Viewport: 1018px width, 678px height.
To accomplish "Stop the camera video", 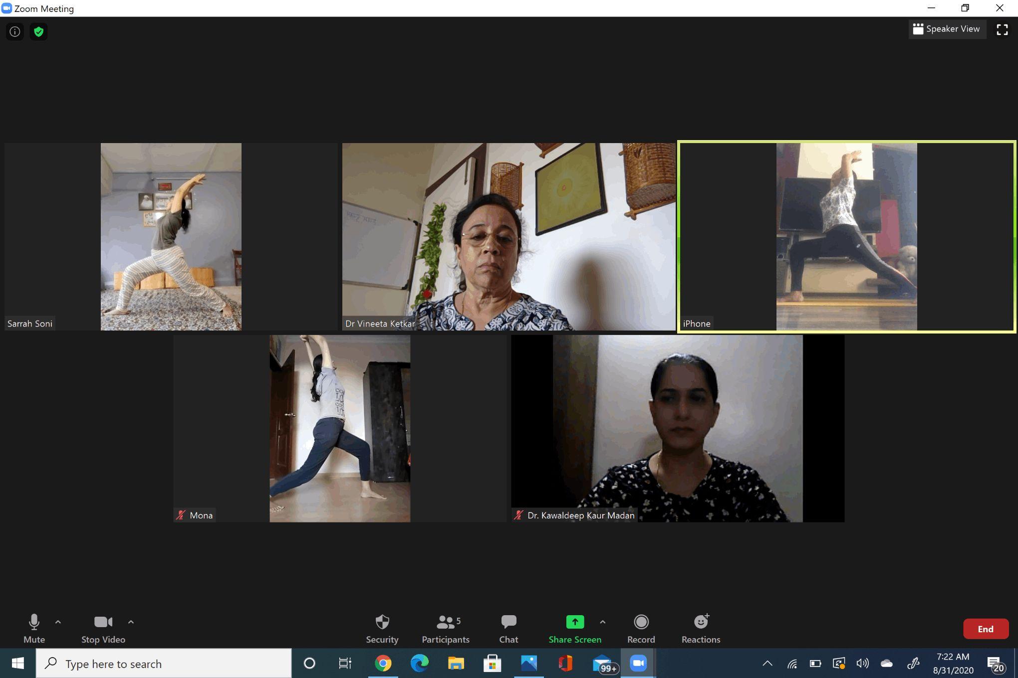I will tap(103, 628).
